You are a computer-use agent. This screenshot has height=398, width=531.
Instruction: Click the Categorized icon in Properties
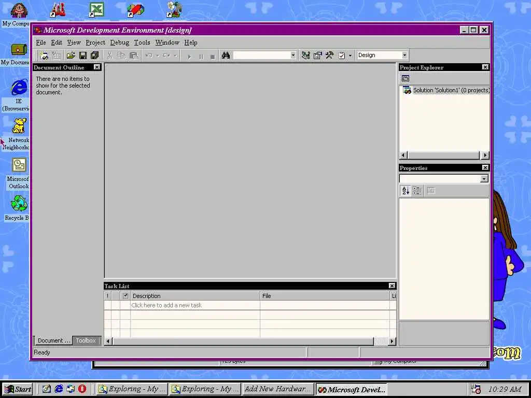pos(417,191)
